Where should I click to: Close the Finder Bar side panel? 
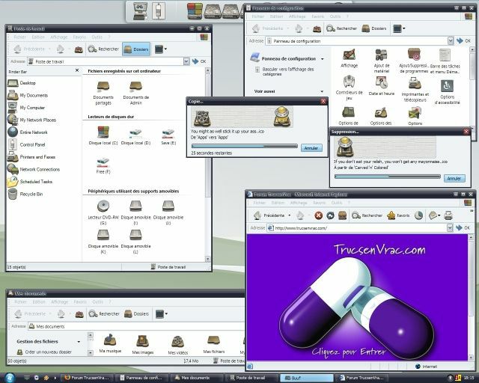pyautogui.click(x=77, y=70)
